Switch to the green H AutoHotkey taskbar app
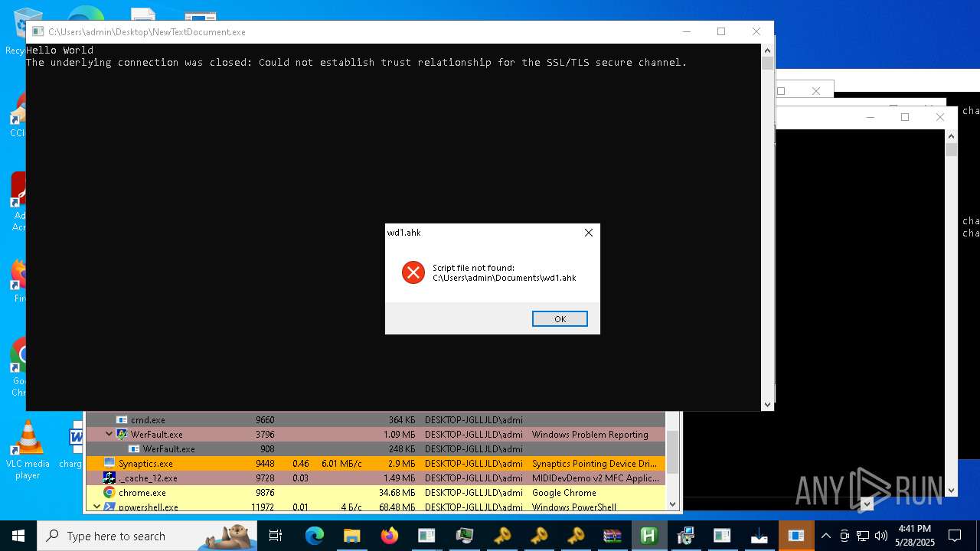Image resolution: width=980 pixels, height=551 pixels. coord(649,536)
